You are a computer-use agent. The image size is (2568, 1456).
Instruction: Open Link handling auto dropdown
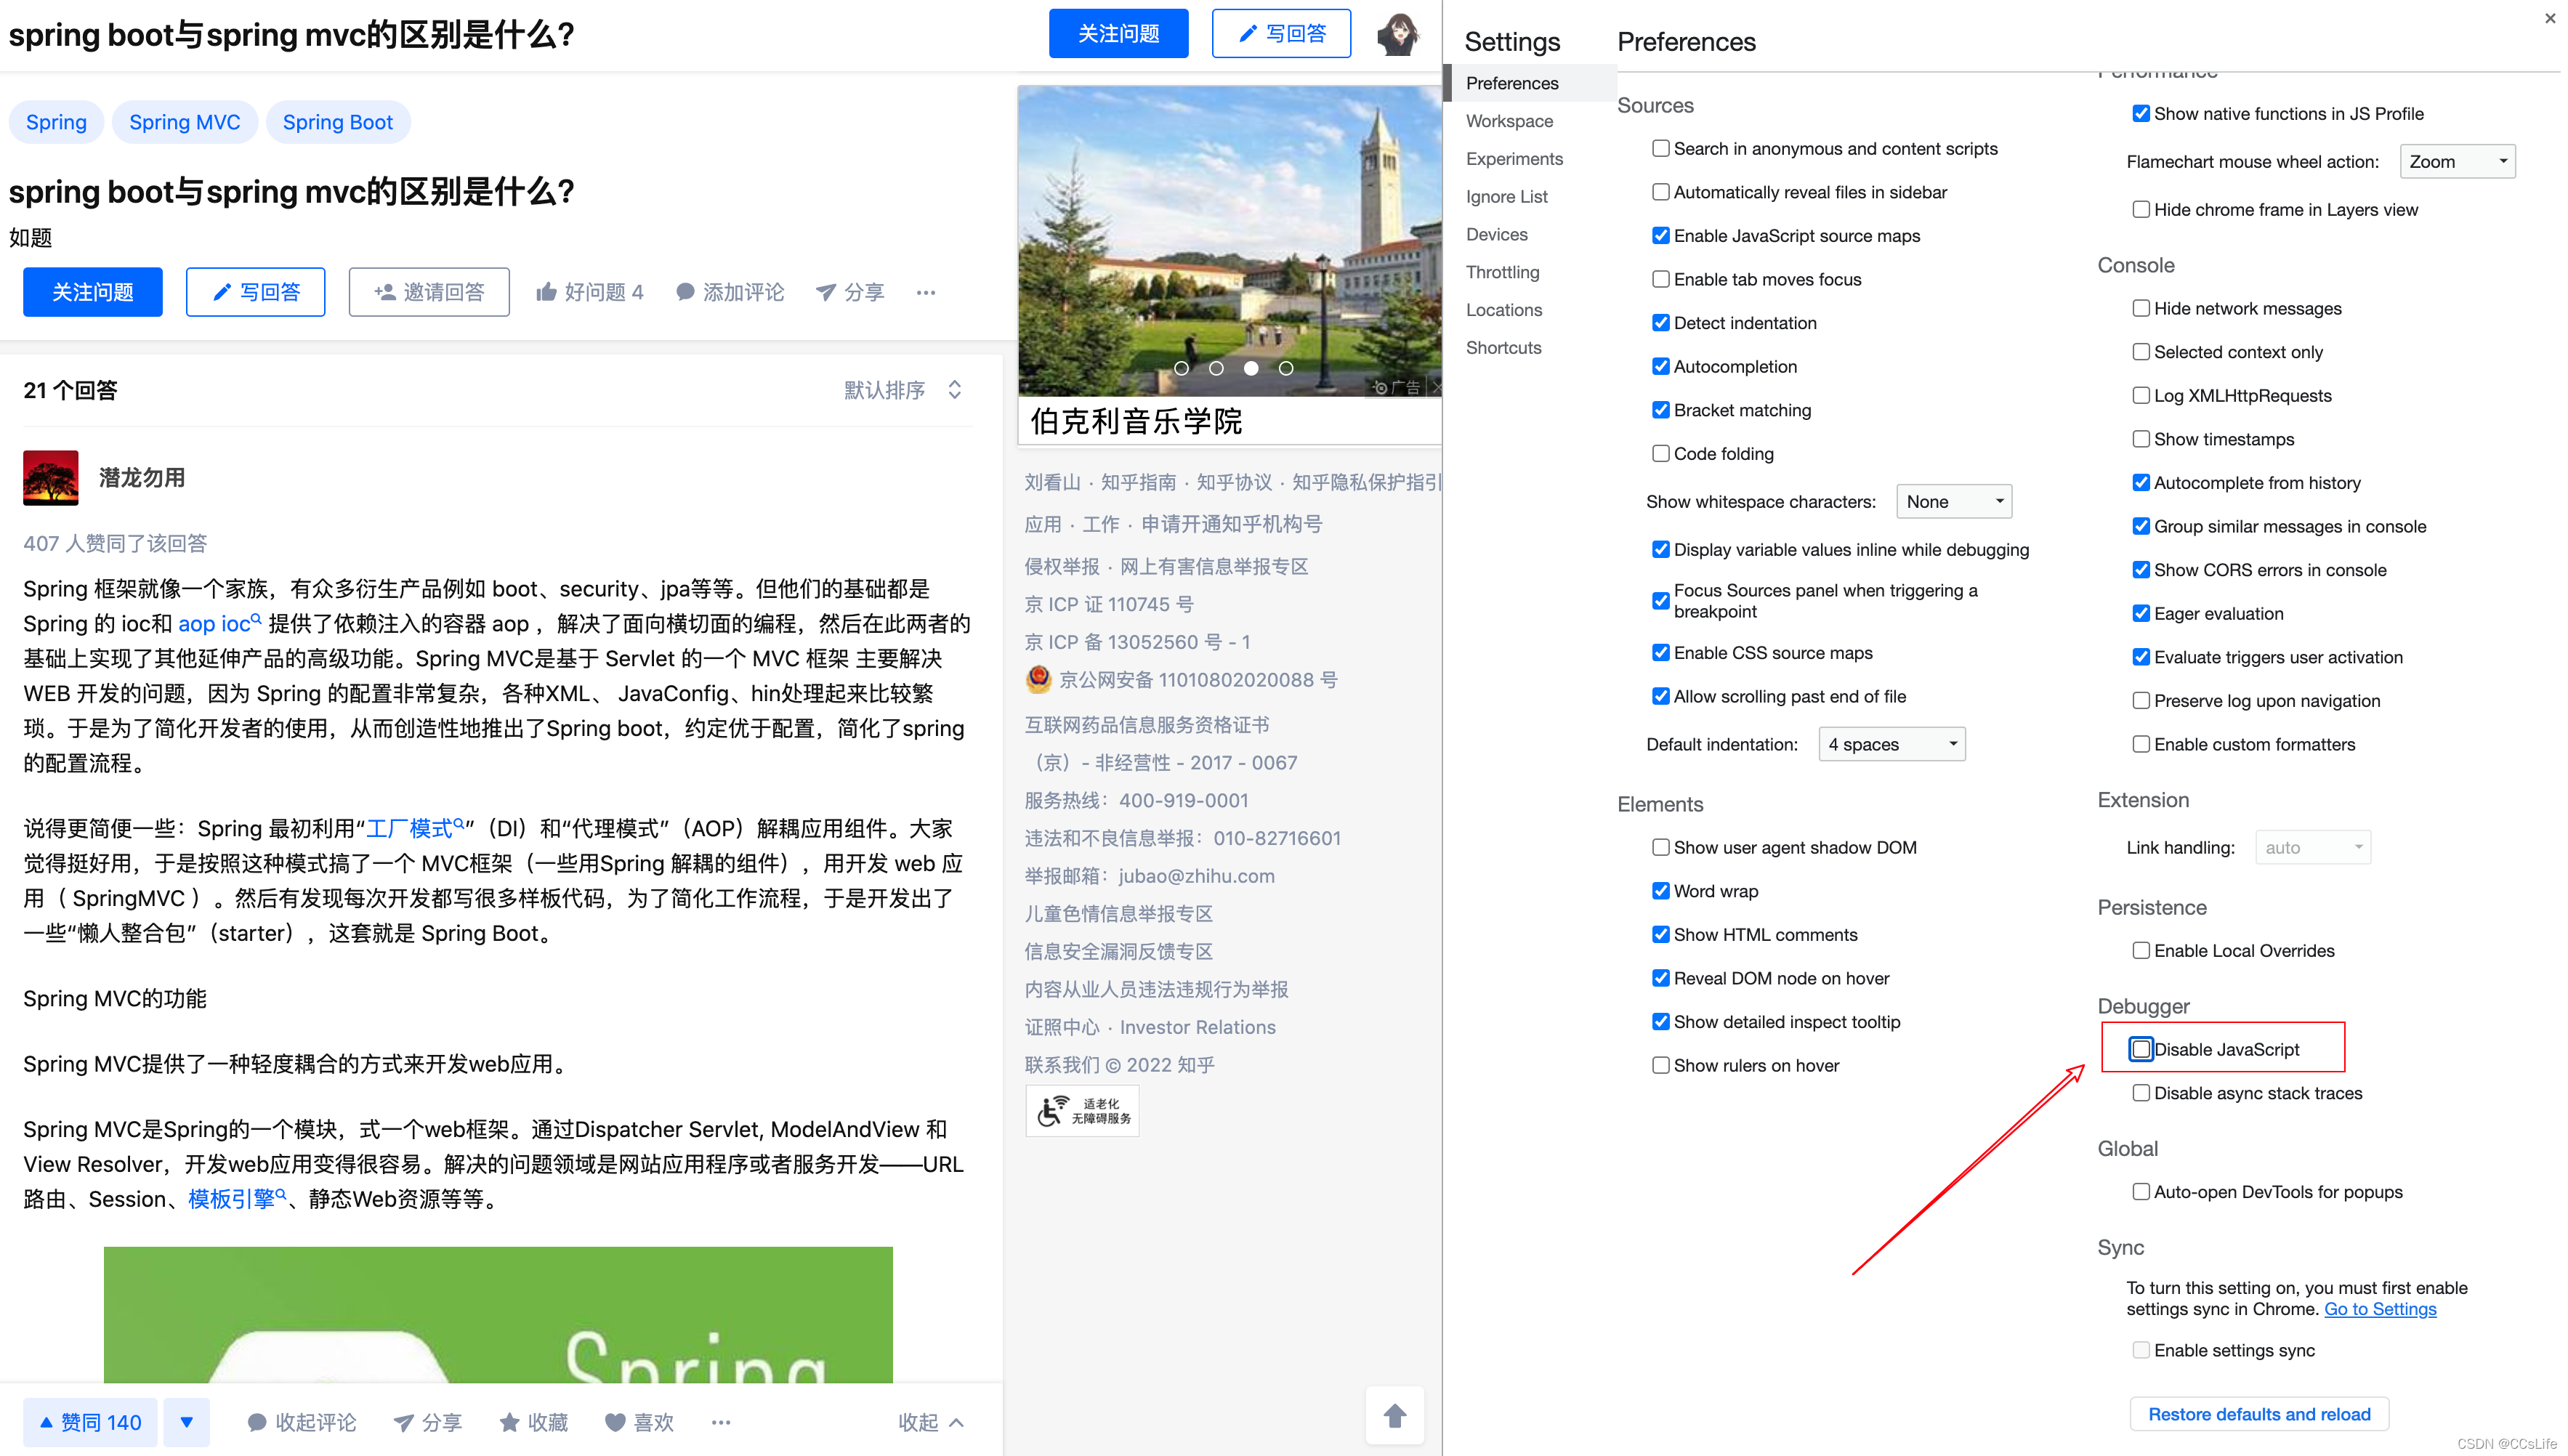2313,848
